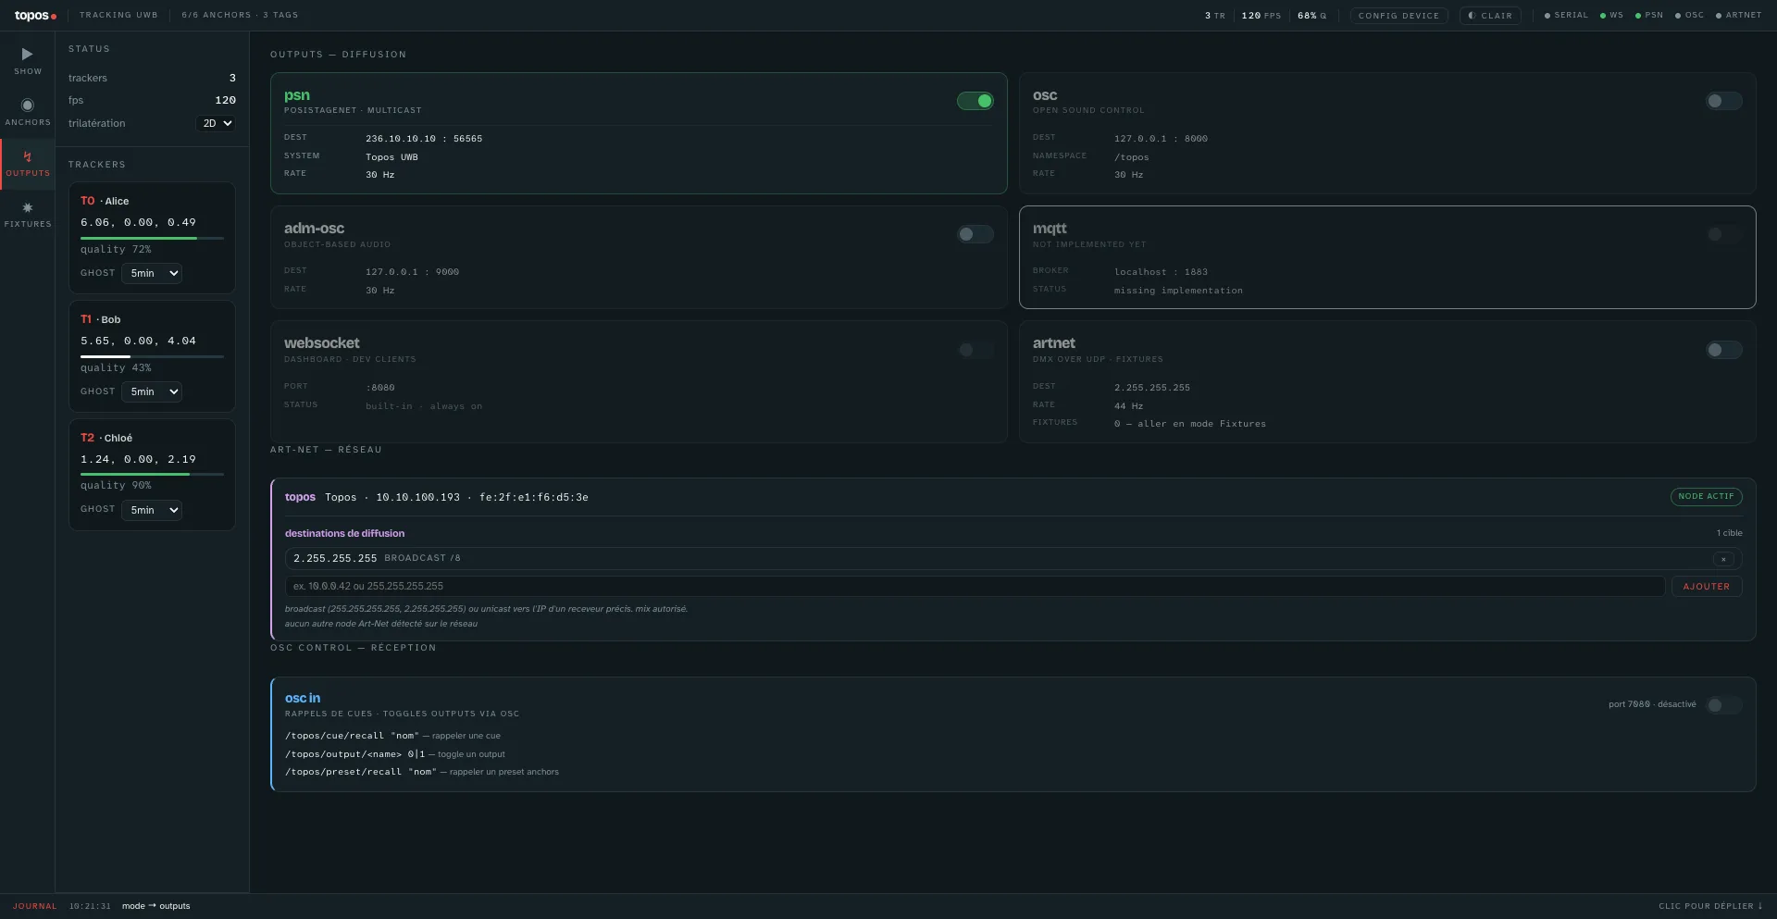This screenshot has height=919, width=1777.
Task: Expand the journal bar
Action: pos(1710,906)
